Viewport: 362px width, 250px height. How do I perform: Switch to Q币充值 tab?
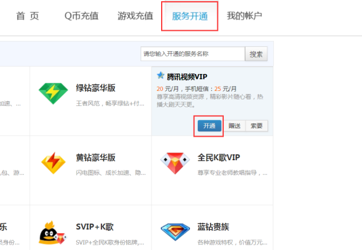pos(81,16)
